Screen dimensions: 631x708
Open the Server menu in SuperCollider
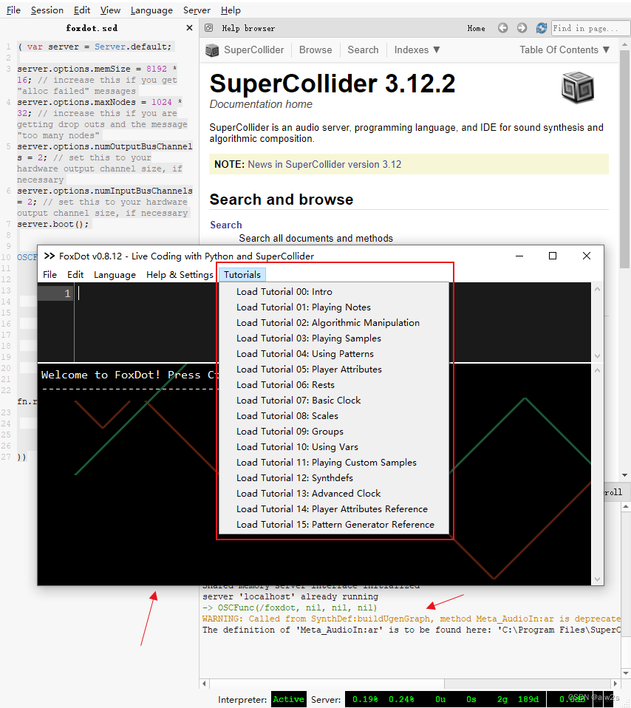(197, 10)
